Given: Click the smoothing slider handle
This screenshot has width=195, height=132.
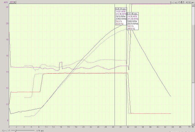Looking at the screenshot, I should 16,130.
